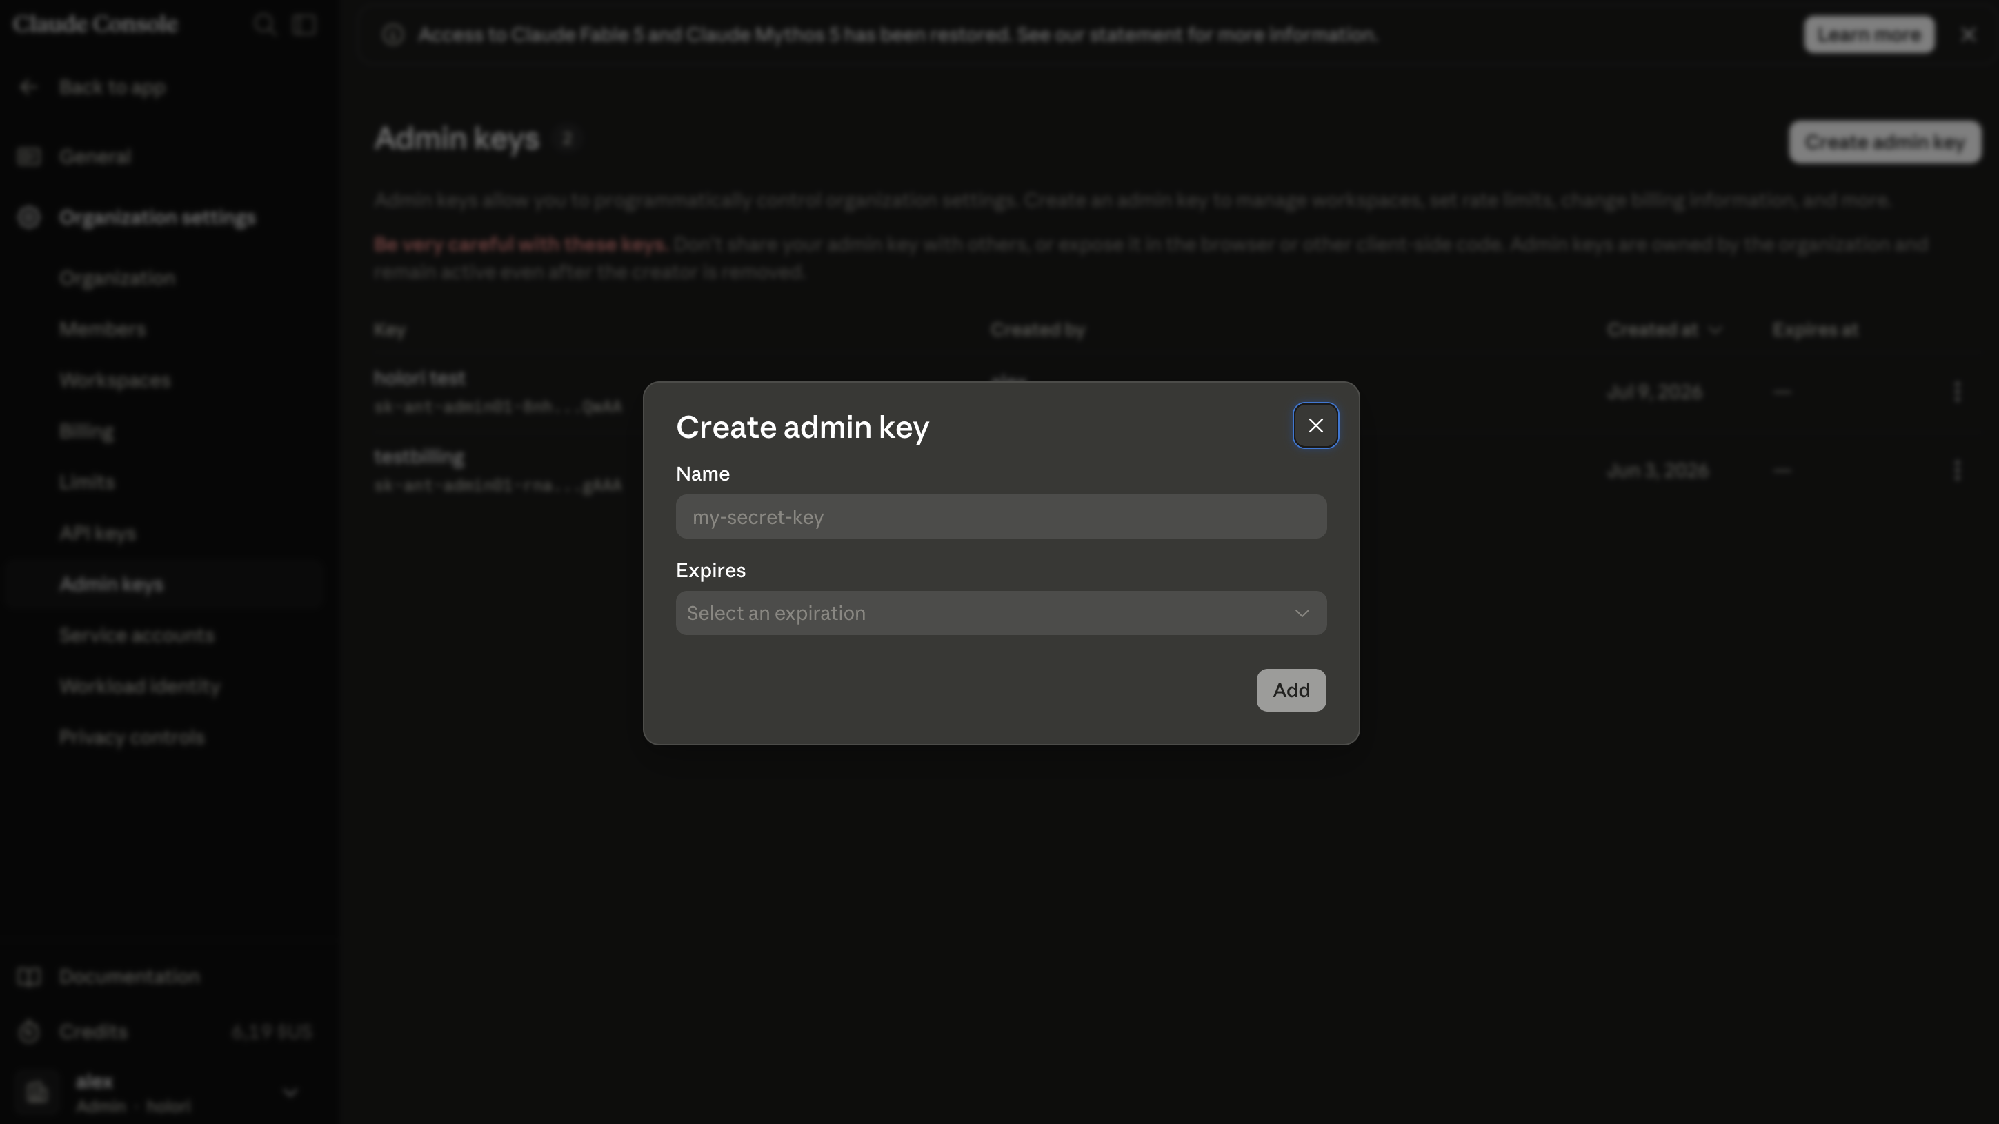Click the Organization settings gear icon
The width and height of the screenshot is (1999, 1124).
(29, 218)
